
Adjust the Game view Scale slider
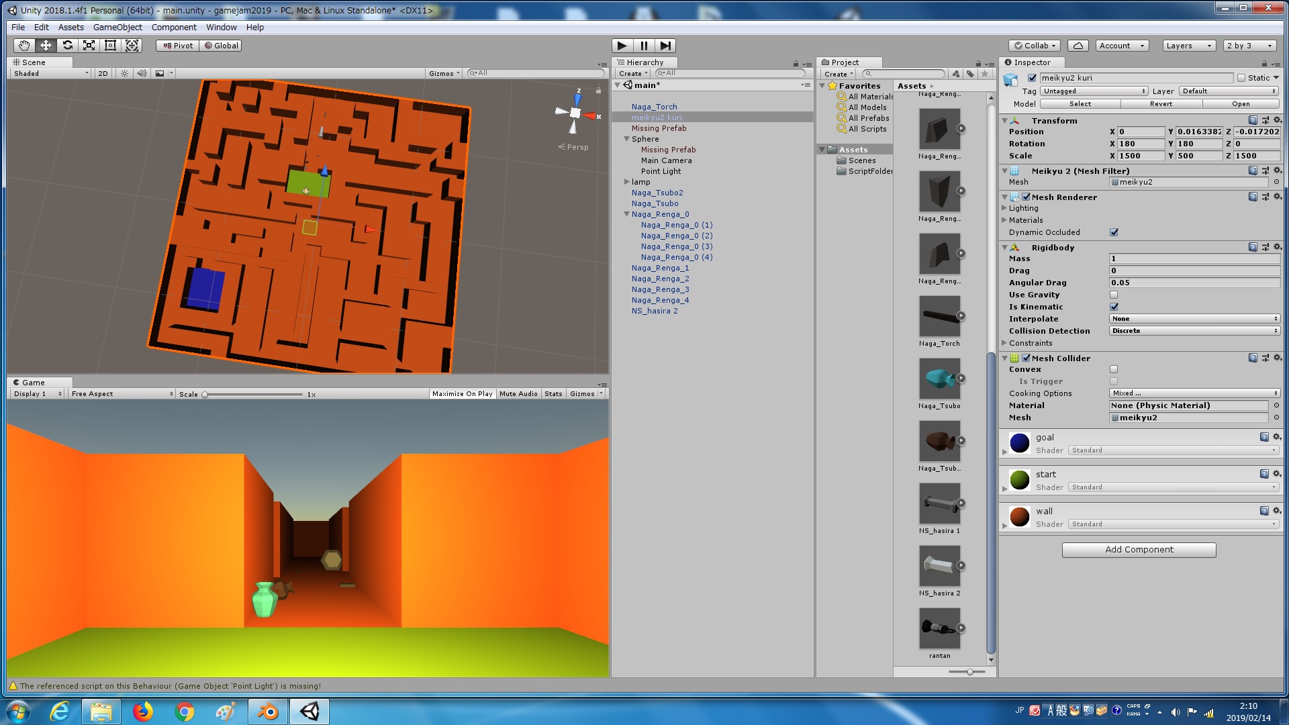[x=205, y=395]
